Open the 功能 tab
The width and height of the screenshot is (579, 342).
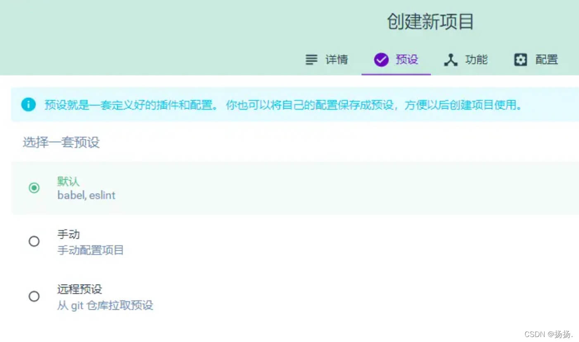tap(466, 60)
